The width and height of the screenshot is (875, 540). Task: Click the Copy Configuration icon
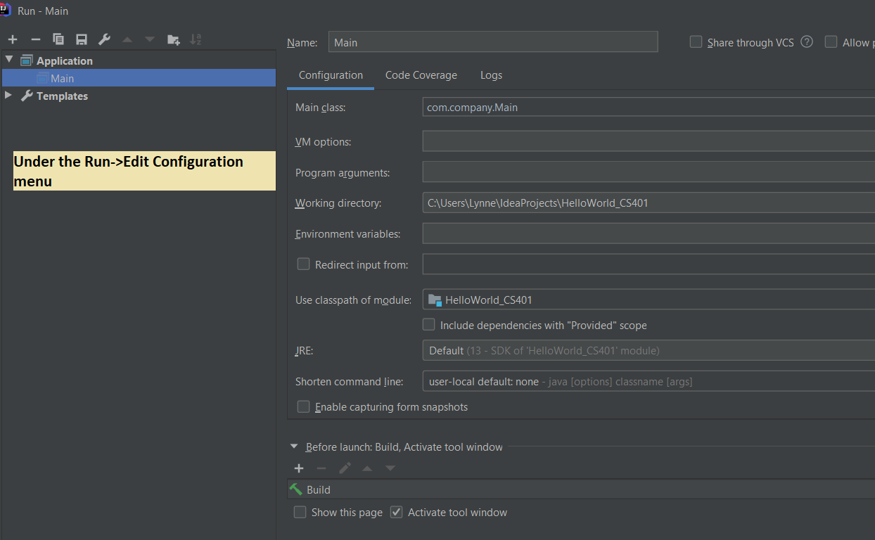click(x=58, y=39)
